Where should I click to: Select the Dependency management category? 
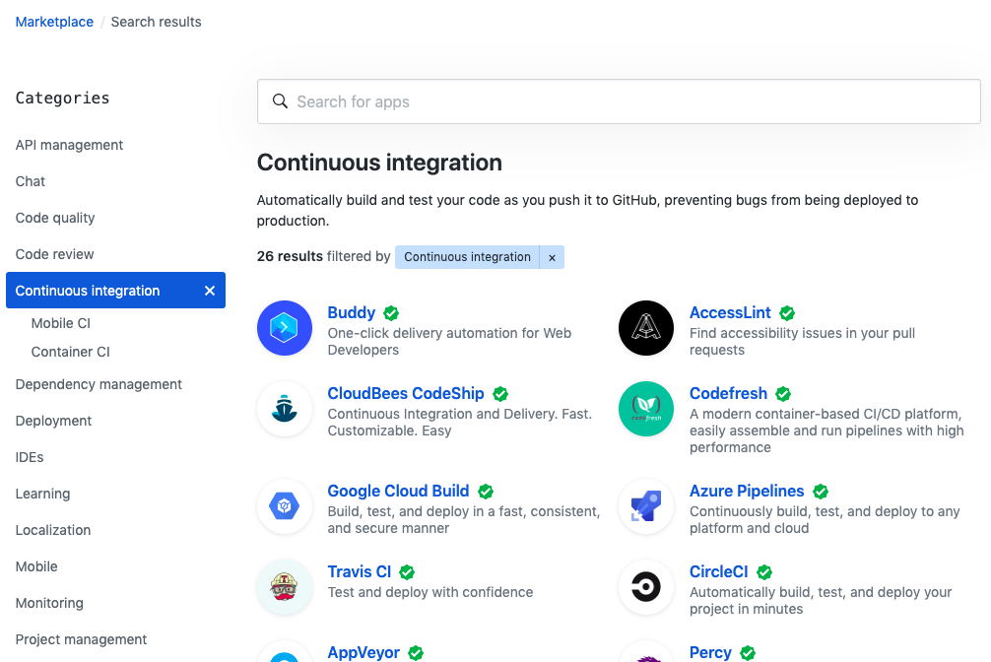click(99, 384)
